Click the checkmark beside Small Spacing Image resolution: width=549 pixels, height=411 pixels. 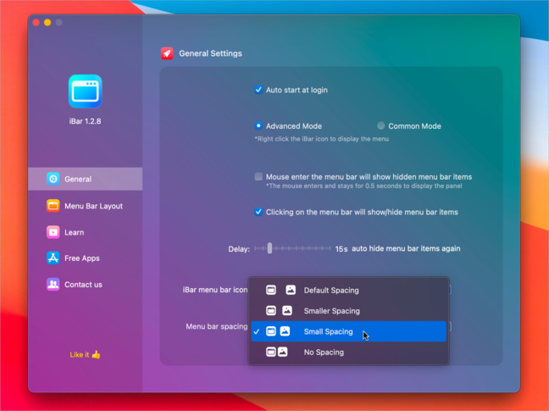257,331
